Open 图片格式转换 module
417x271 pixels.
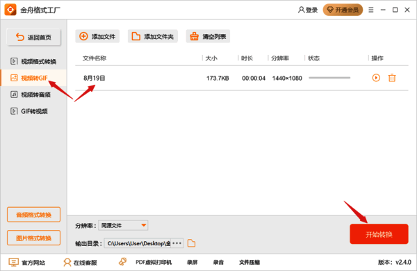pos(34,238)
